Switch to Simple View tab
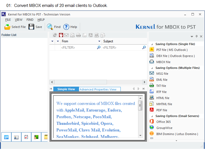Image resolution: width=205 pixels, height=150 pixels. 66,89
